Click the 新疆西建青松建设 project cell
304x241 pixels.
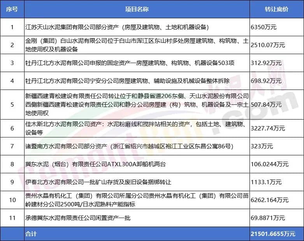pos(136,104)
